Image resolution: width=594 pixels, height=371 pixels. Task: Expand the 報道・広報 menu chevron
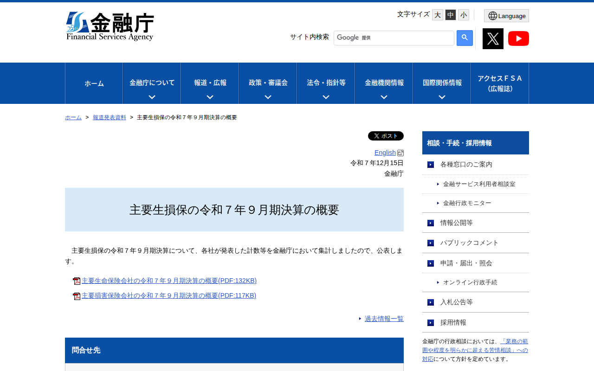[x=210, y=97]
